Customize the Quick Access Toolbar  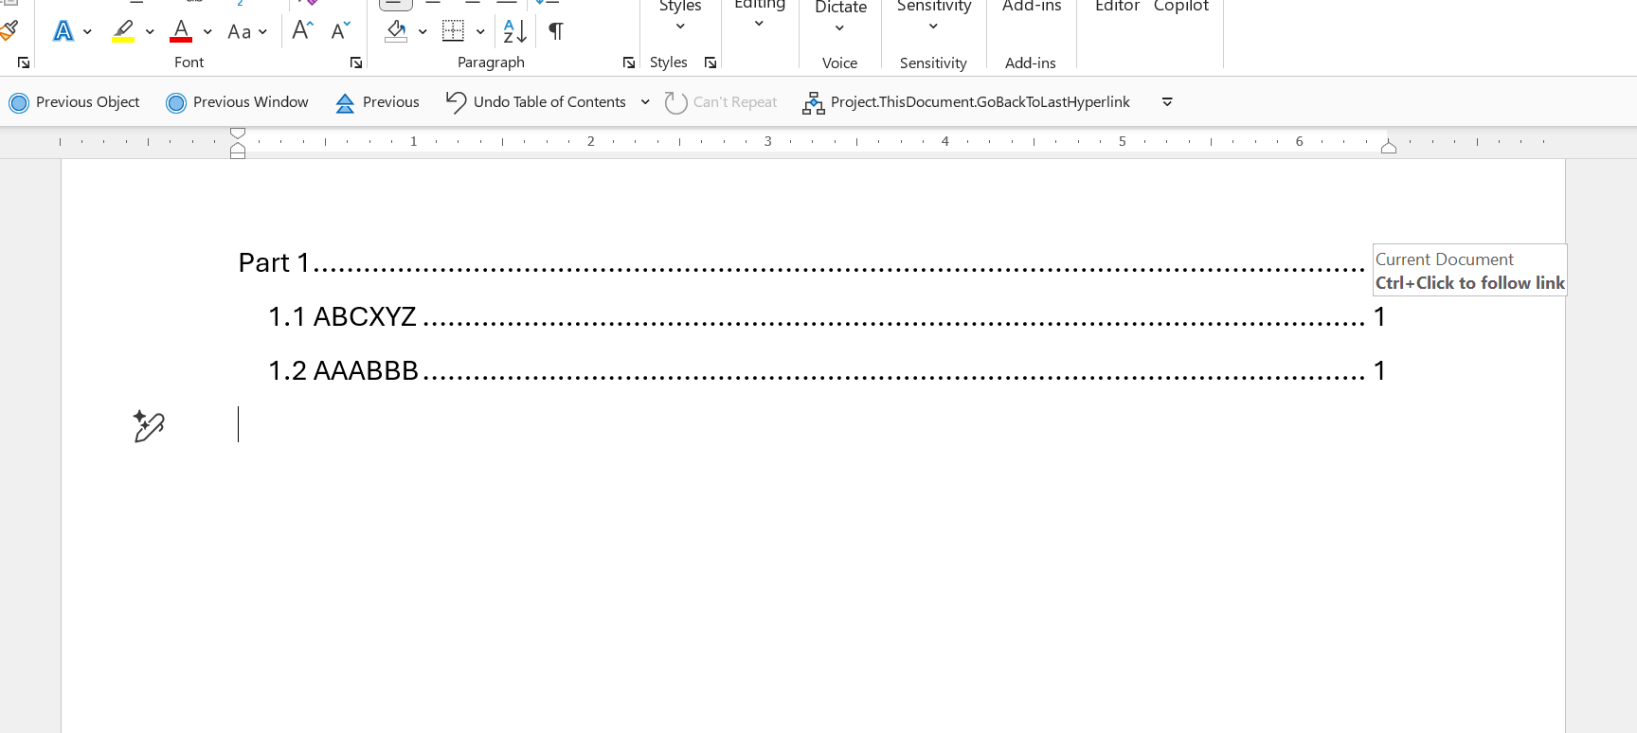tap(1167, 102)
